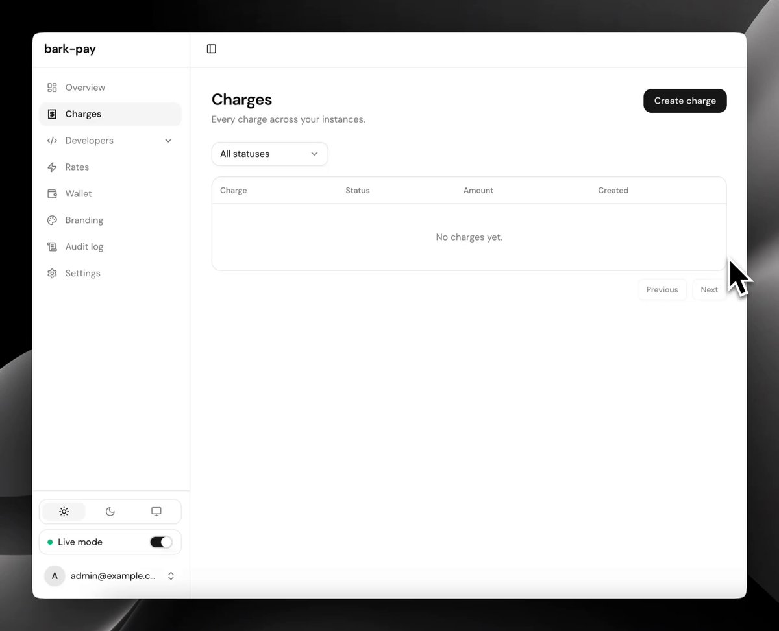Click the Status column header
This screenshot has height=631, width=779.
[x=358, y=191]
